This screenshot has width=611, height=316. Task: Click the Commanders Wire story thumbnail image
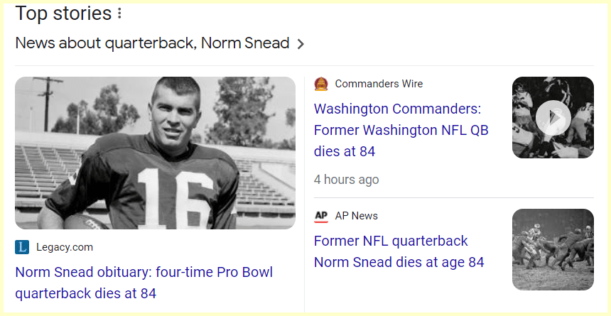pos(553,117)
